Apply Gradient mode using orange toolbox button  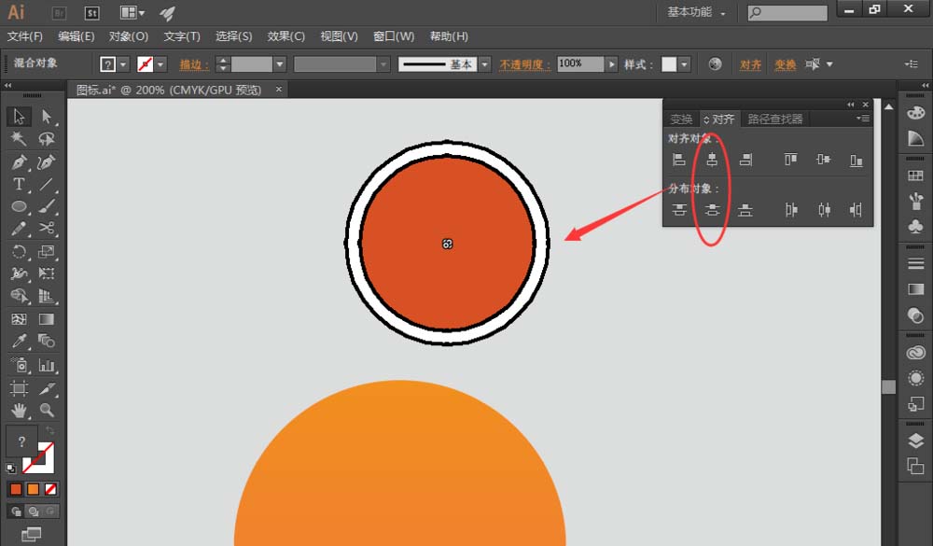click(x=34, y=489)
